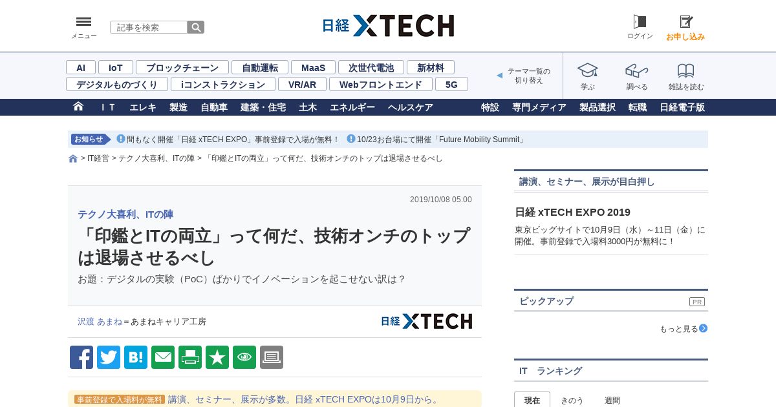
Task: Select the ブロックチェーン theme tag
Action: point(182,67)
